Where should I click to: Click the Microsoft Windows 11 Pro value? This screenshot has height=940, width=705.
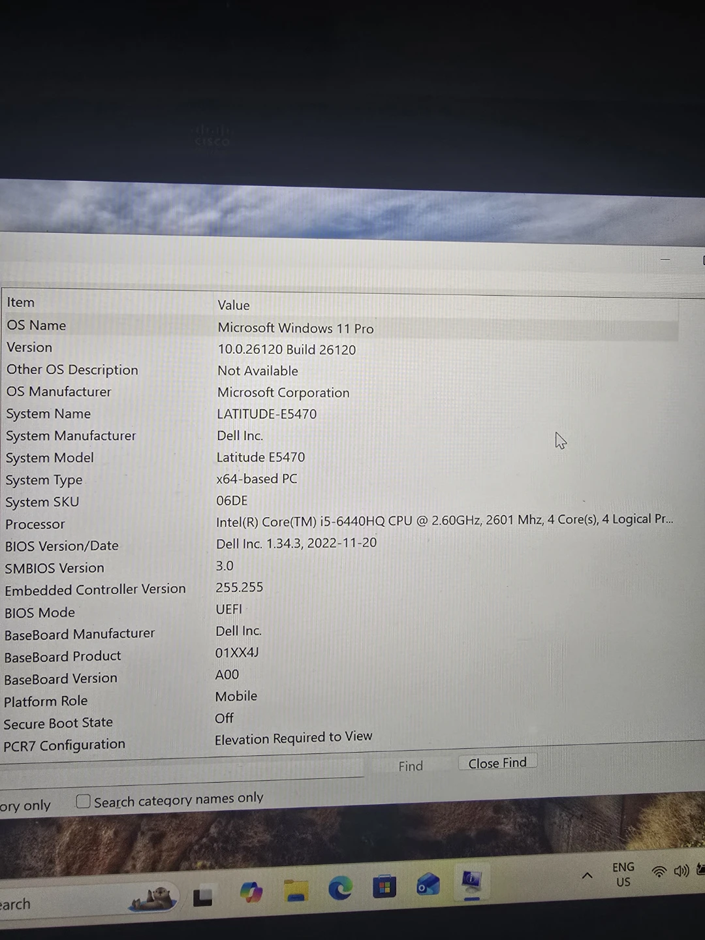[x=296, y=328]
